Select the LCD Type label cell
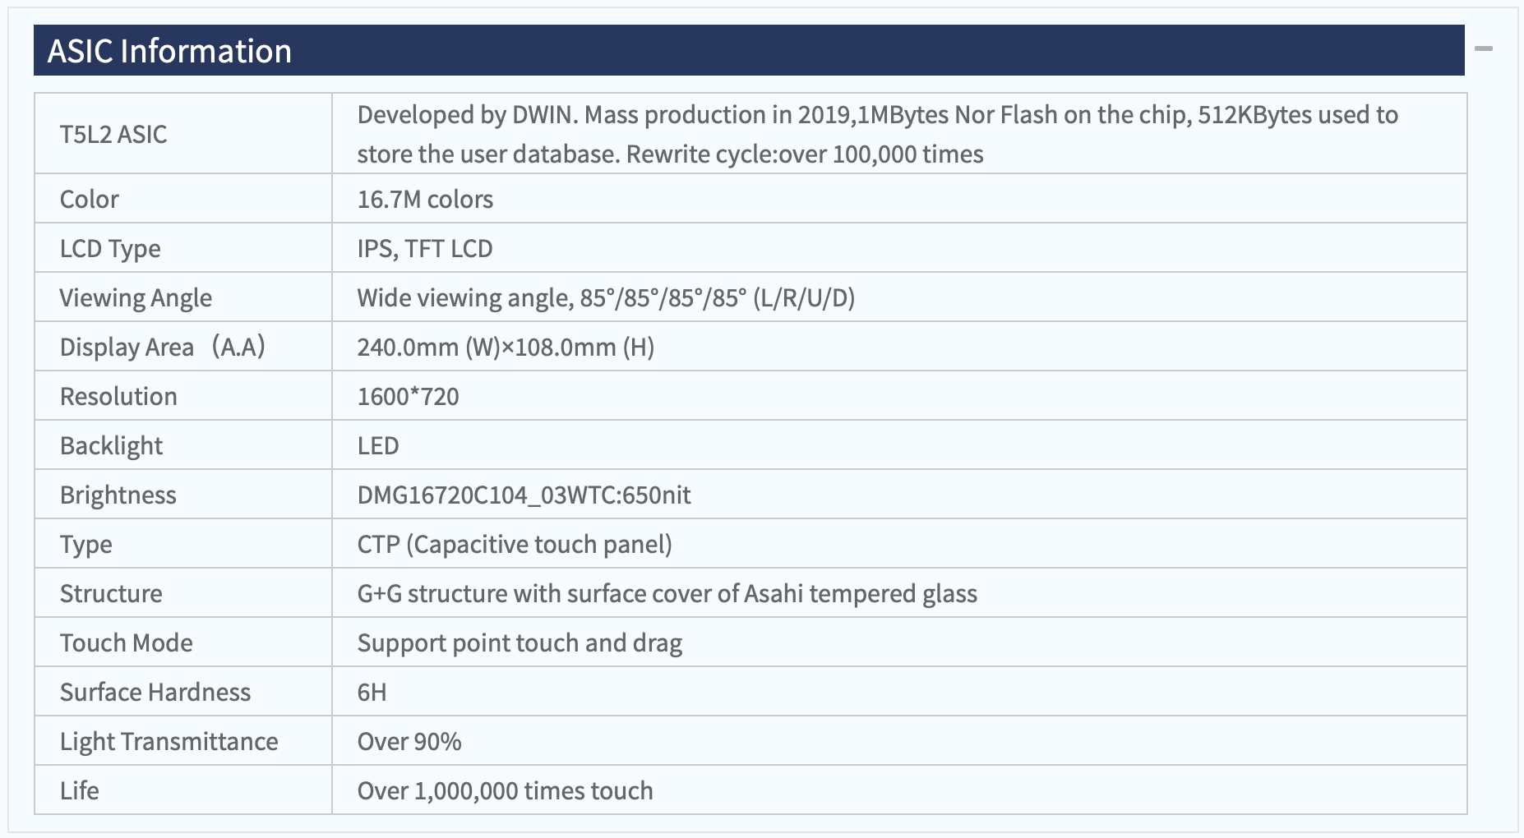Viewport: 1524px width, 838px height. pos(183,248)
